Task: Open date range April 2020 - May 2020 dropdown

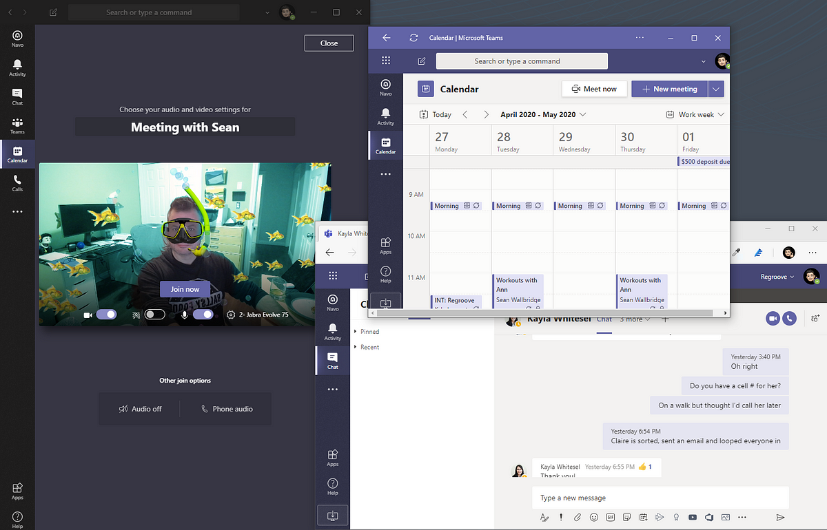Action: (x=543, y=114)
